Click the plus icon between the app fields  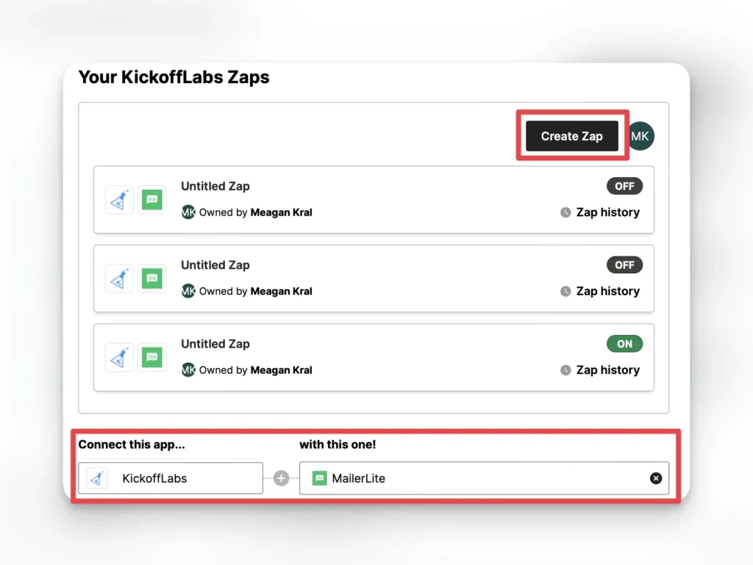(x=282, y=478)
